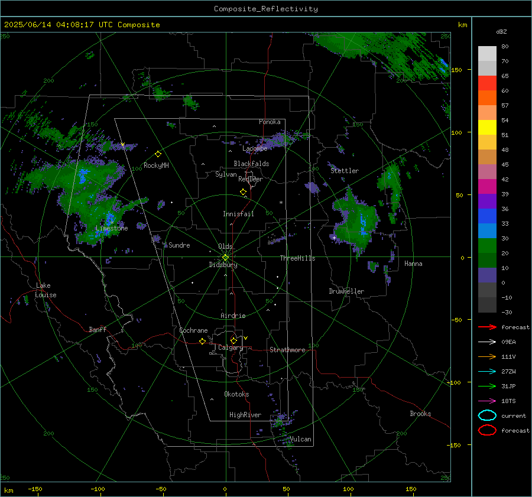
Task: Click the Sylvan label
Action: click(226, 174)
